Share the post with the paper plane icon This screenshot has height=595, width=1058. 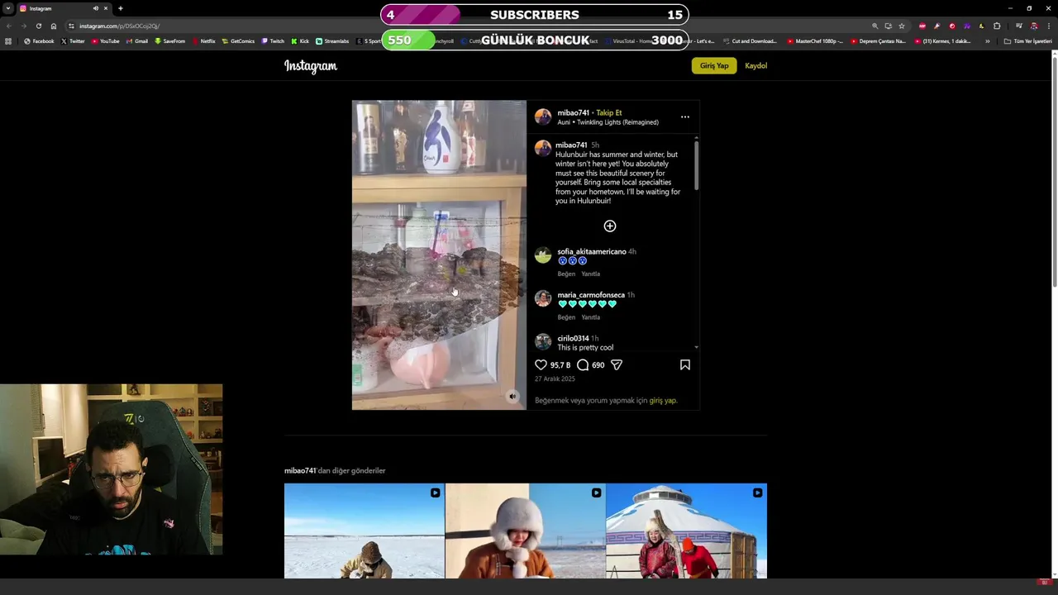617,364
